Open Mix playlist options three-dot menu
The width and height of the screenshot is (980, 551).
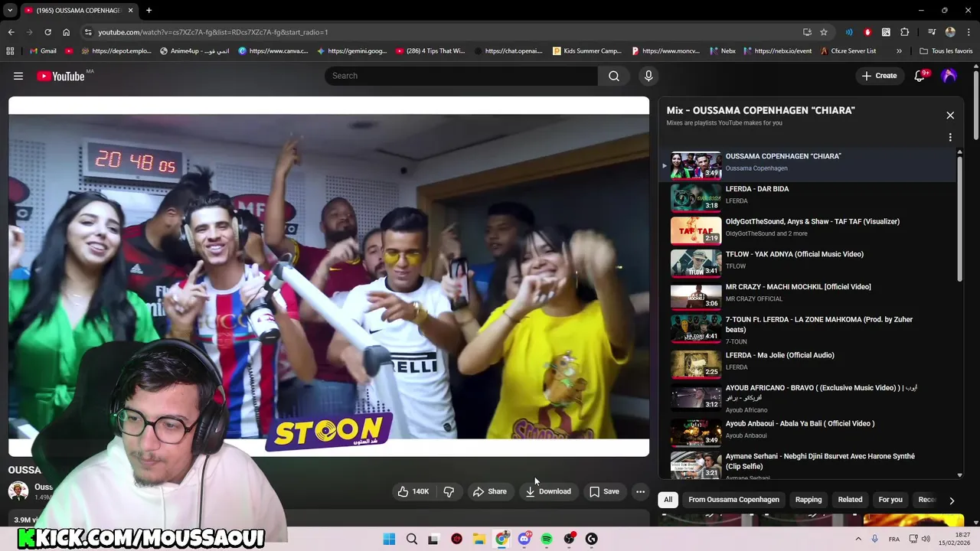point(950,138)
